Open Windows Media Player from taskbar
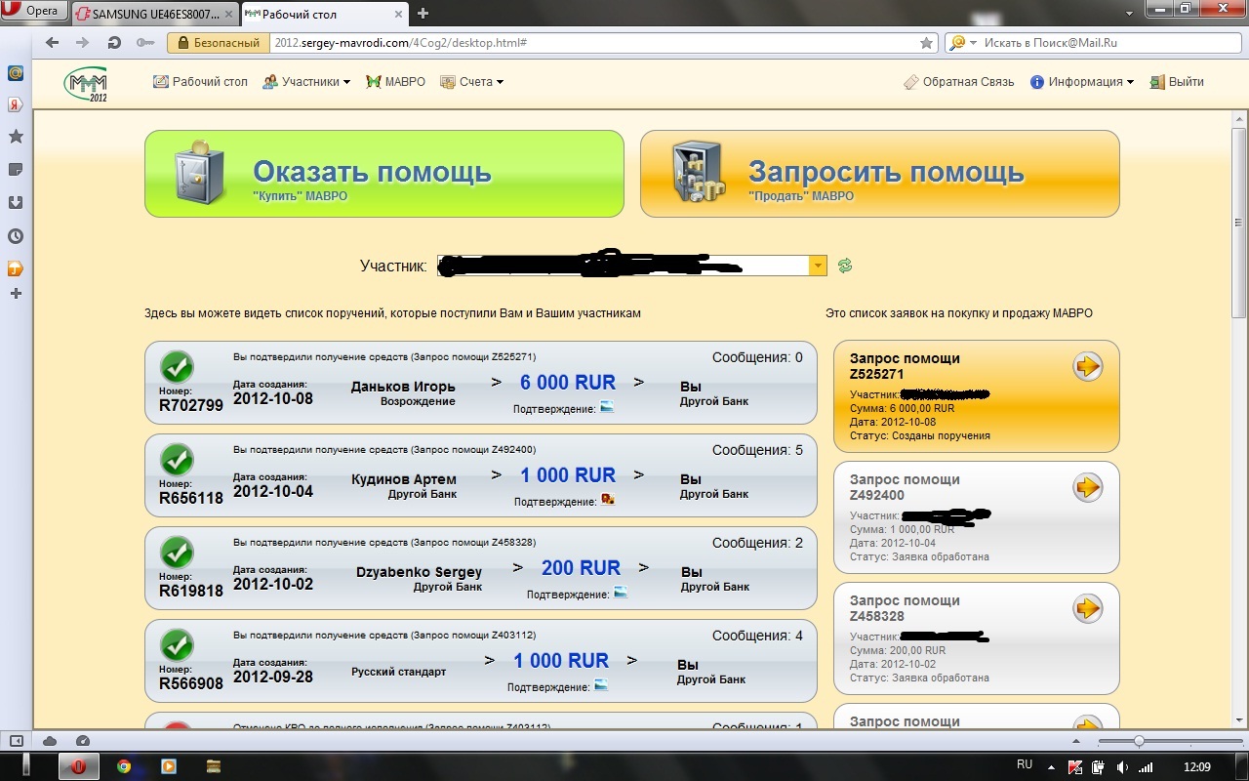Viewport: 1249px width, 781px height. point(168,766)
